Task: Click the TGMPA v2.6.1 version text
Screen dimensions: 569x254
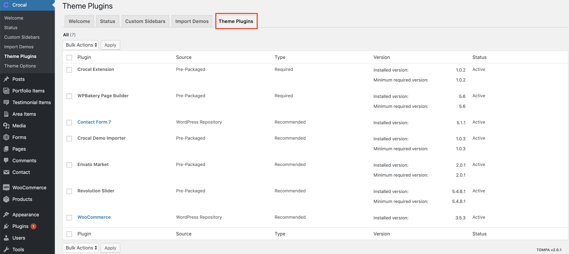Action: [x=549, y=250]
